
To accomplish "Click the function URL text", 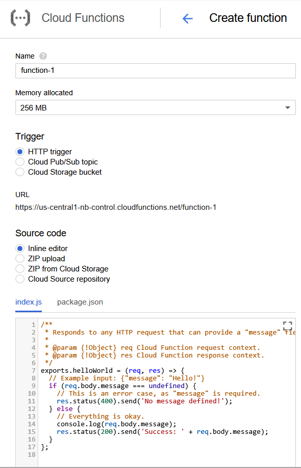I will click(x=116, y=207).
